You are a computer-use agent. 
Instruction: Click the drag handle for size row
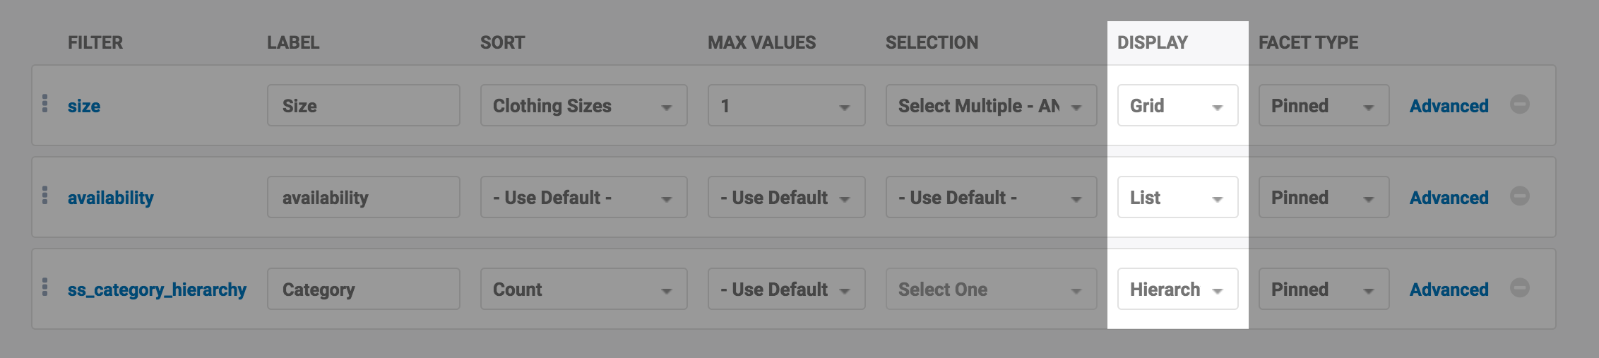(x=45, y=104)
